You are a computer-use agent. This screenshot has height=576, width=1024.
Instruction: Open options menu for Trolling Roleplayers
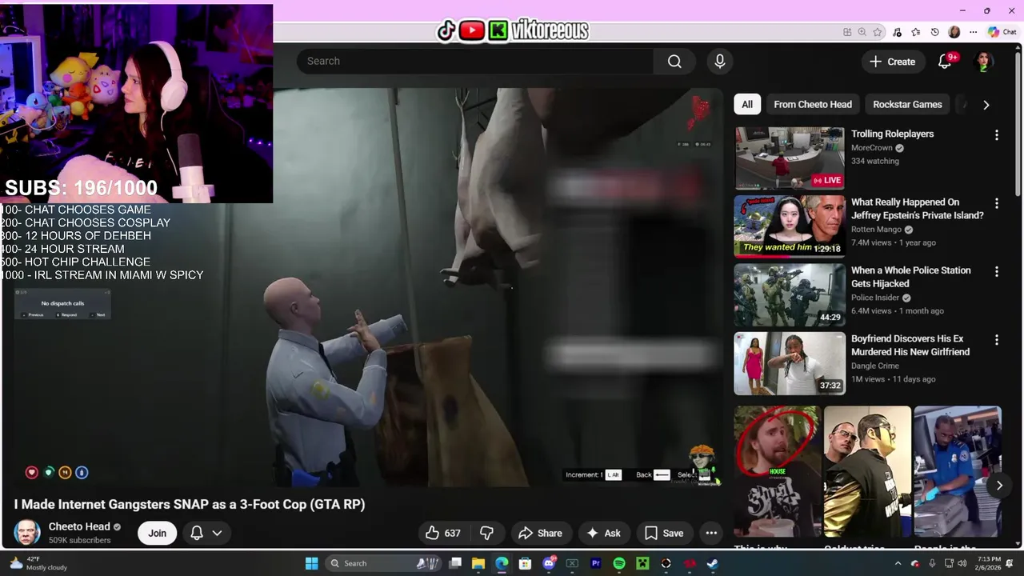[996, 135]
